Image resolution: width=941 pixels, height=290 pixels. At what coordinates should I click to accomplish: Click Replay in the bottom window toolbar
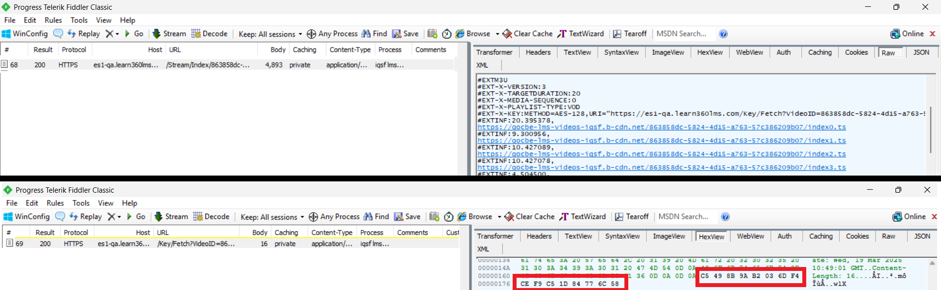[85, 217]
